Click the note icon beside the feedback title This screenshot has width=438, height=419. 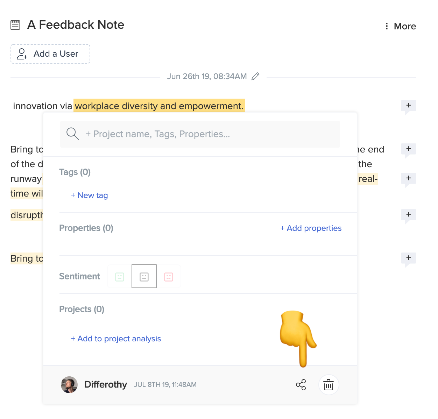pyautogui.click(x=15, y=24)
